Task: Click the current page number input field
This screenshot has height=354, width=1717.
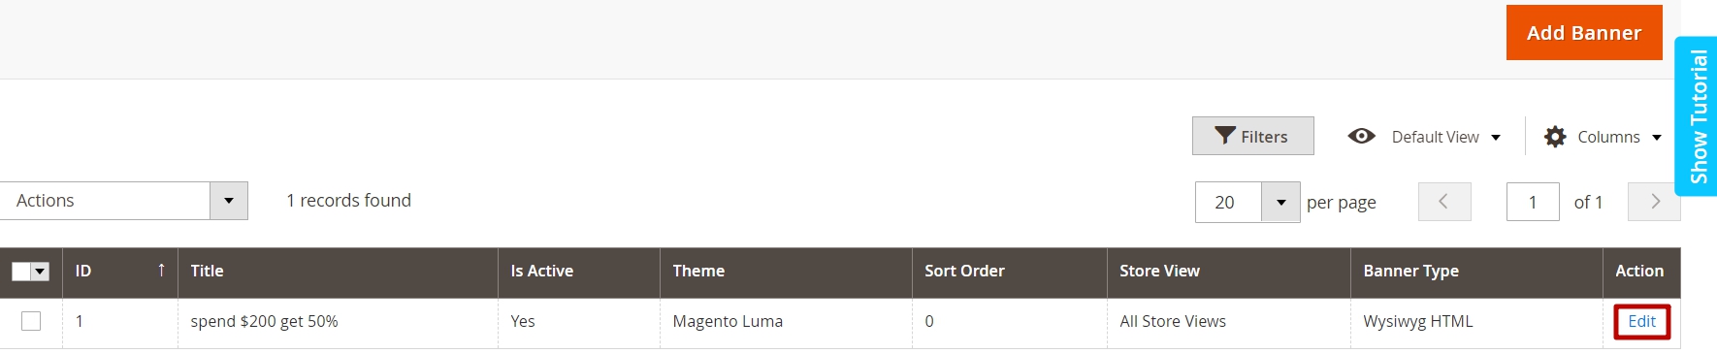Action: click(1533, 202)
